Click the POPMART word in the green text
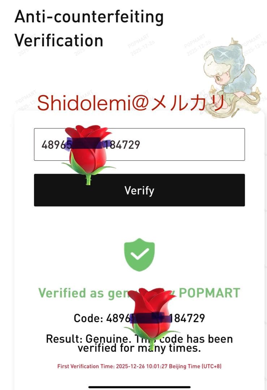The image size is (267, 390). point(210,293)
